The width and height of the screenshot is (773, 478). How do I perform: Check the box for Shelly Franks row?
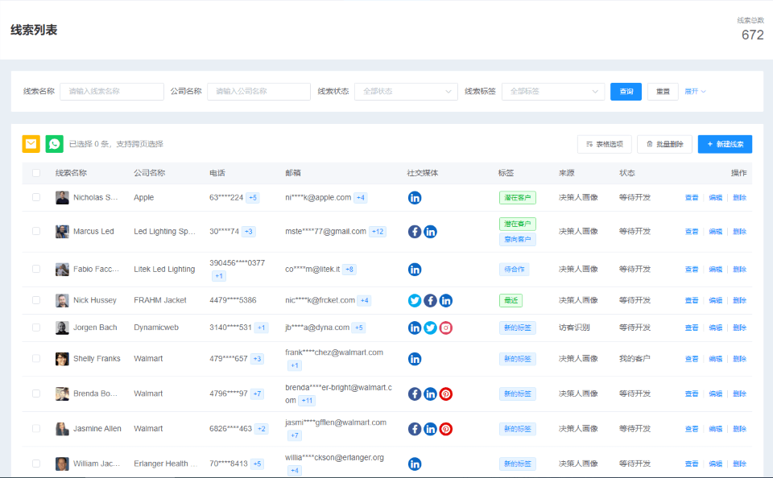[x=36, y=359]
